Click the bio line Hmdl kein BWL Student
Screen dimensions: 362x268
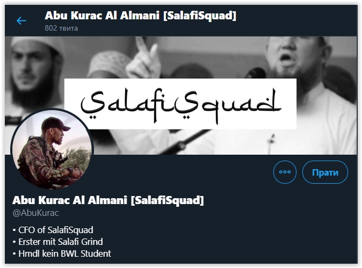(62, 253)
